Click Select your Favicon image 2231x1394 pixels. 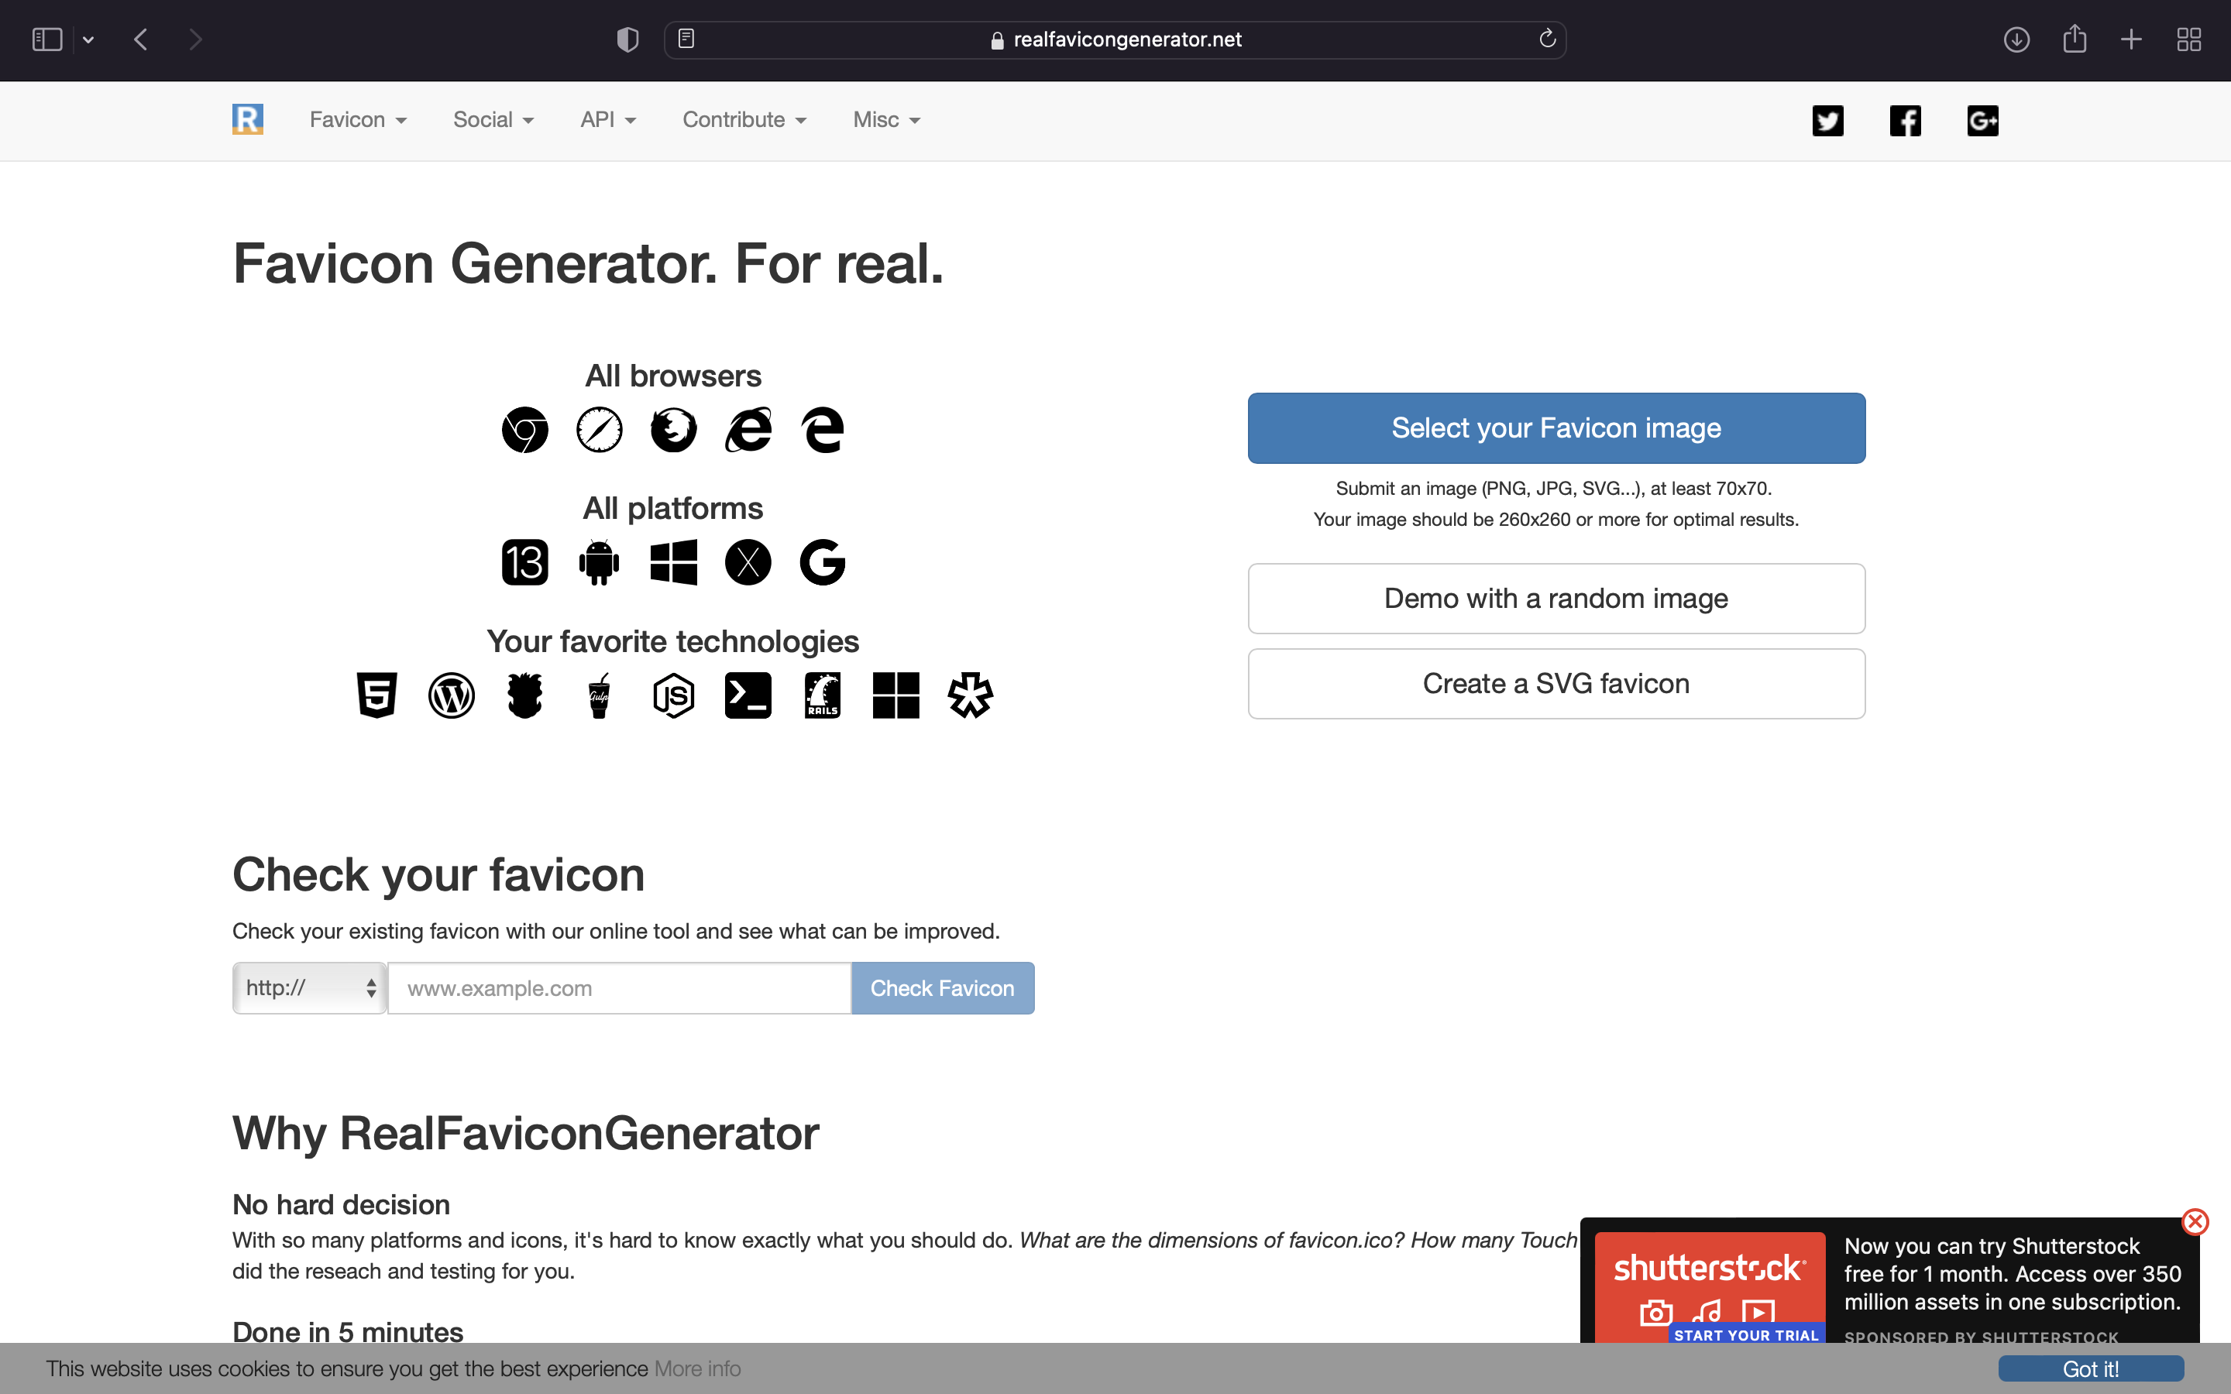pyautogui.click(x=1554, y=427)
